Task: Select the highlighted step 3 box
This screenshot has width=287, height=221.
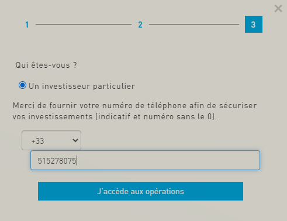Action: point(254,25)
